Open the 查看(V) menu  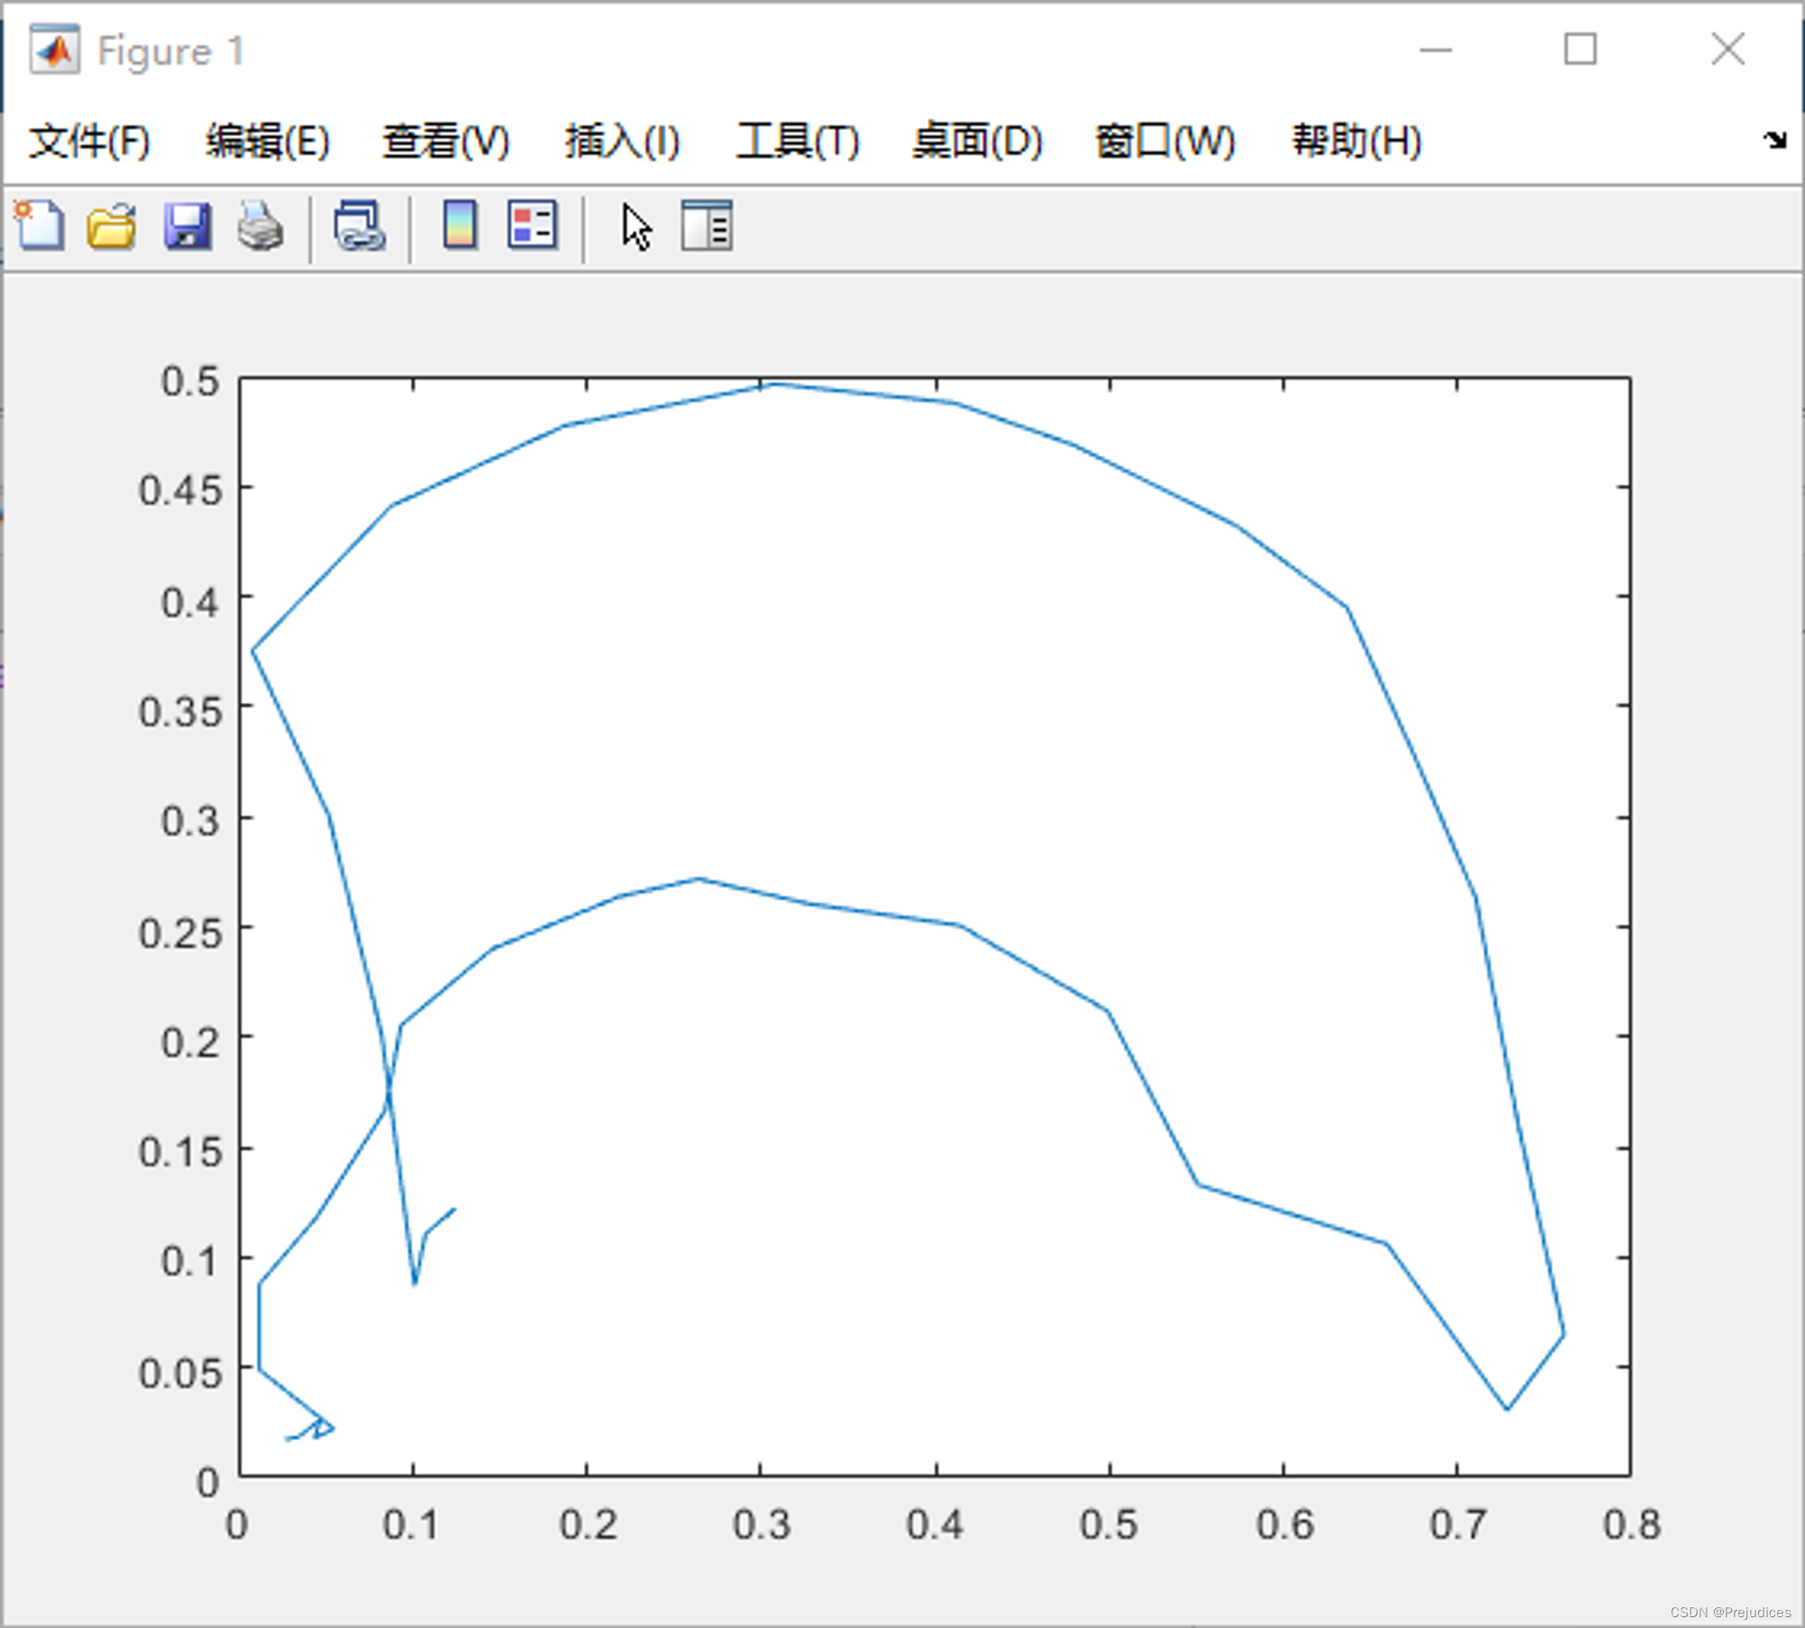(446, 141)
